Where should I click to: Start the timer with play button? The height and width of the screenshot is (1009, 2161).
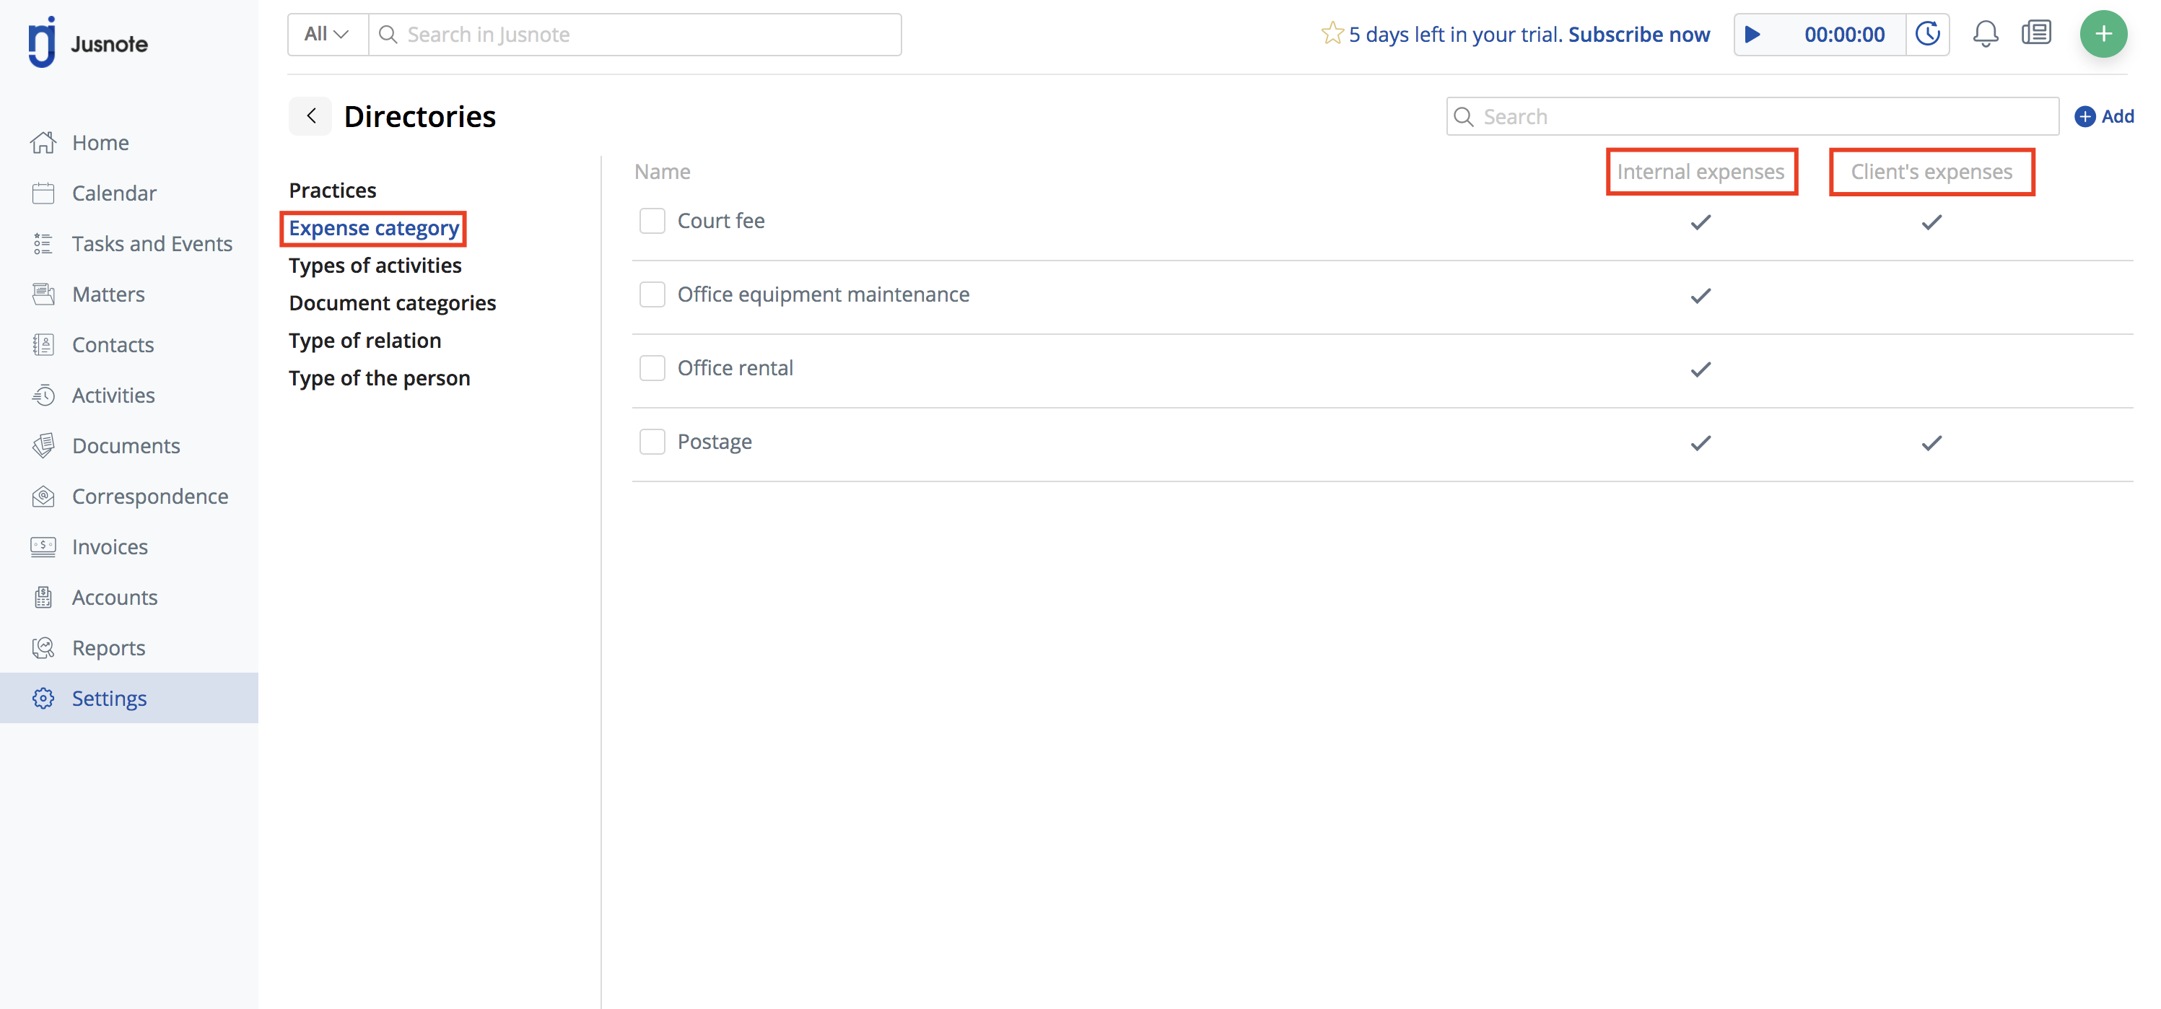[1752, 35]
